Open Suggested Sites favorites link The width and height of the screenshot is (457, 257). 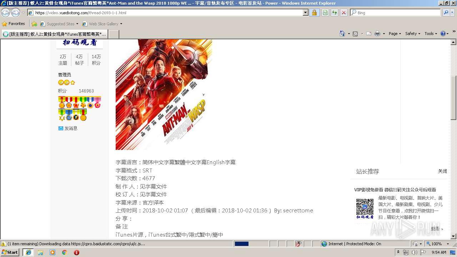(59, 24)
